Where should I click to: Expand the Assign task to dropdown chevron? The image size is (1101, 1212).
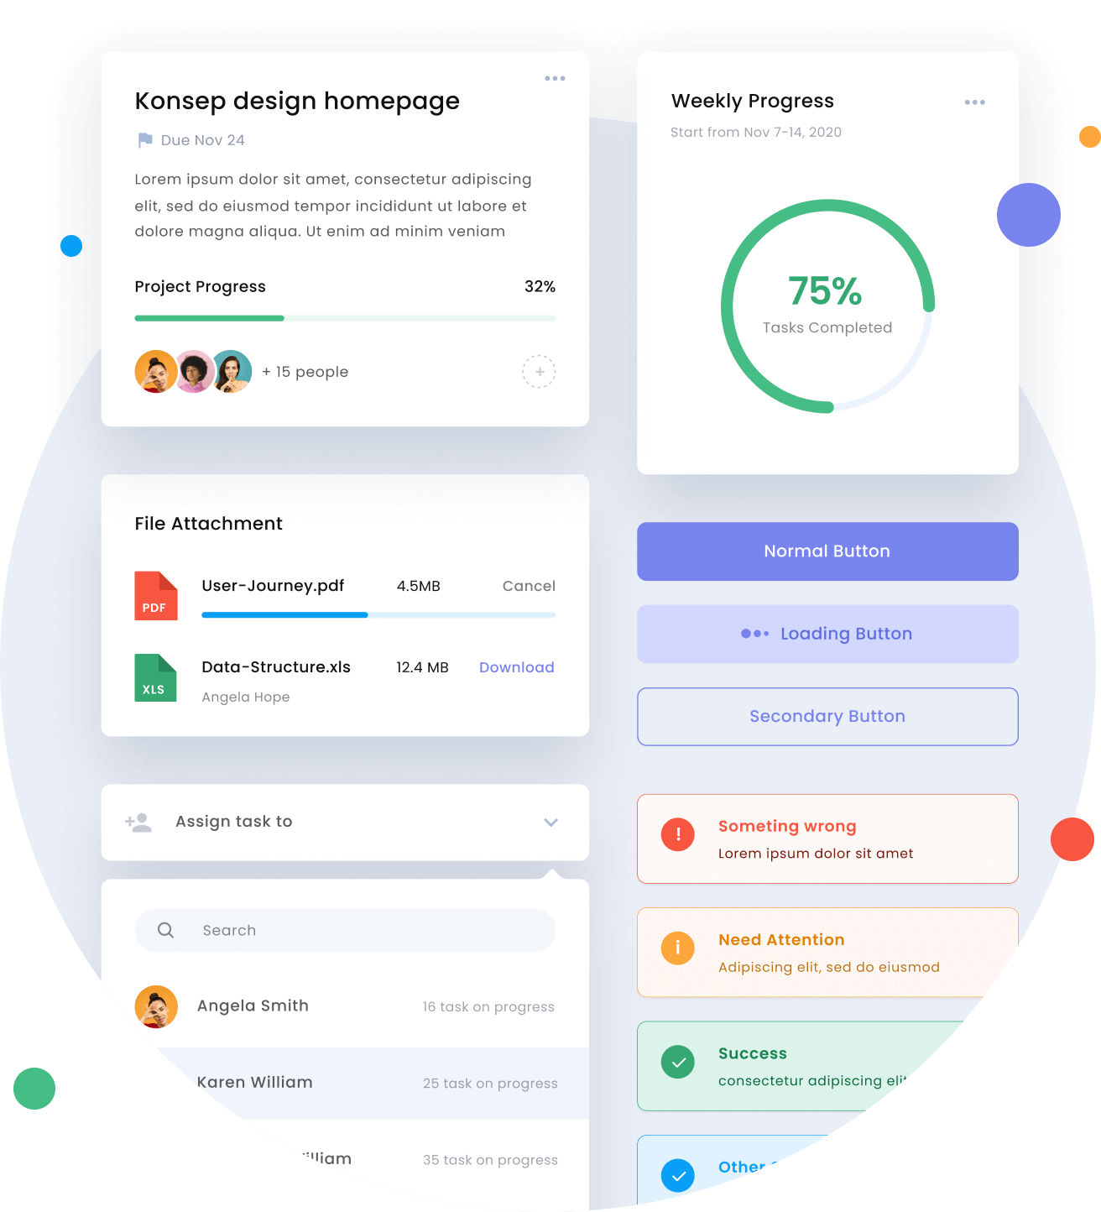click(x=551, y=823)
